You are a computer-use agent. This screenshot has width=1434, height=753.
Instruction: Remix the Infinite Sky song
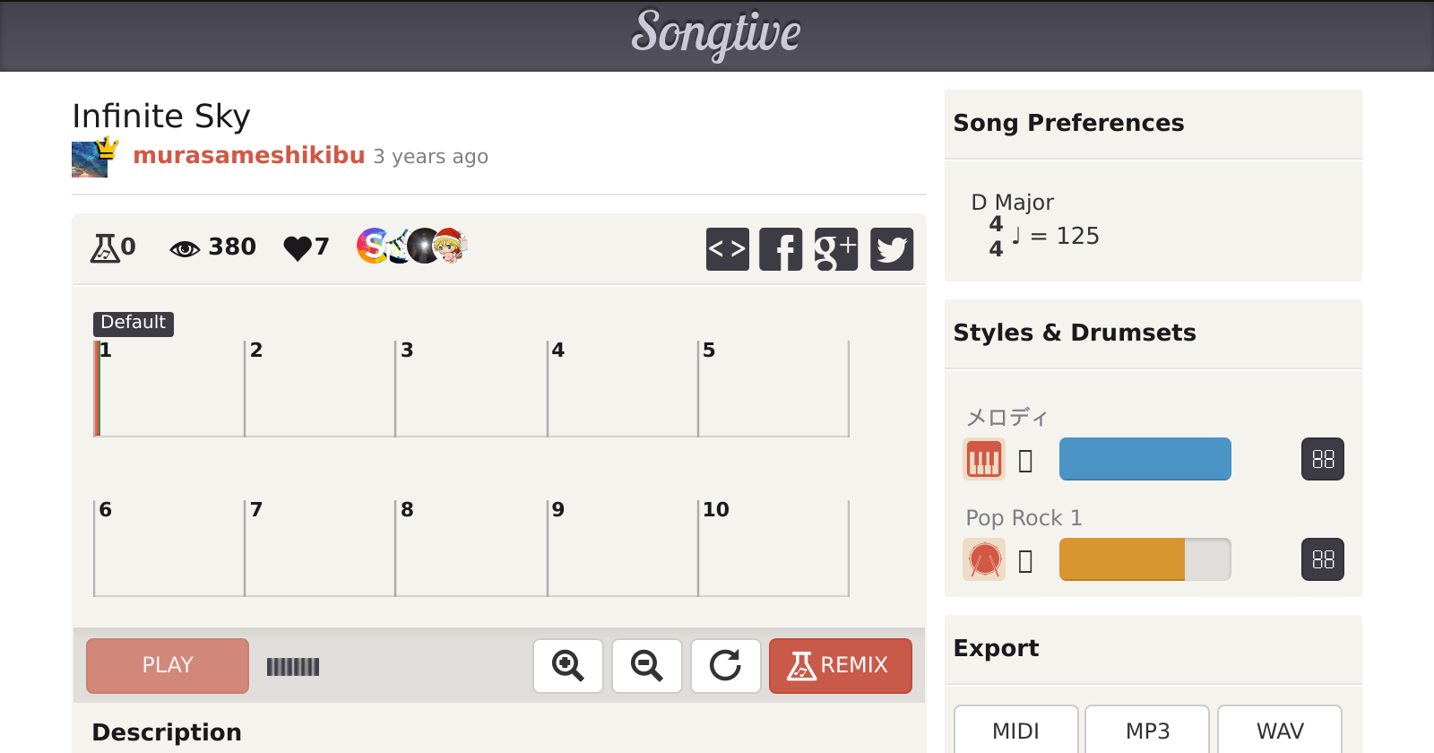click(x=840, y=666)
